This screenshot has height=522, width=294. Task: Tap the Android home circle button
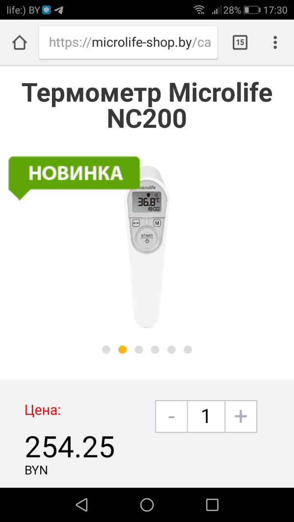pyautogui.click(x=147, y=505)
